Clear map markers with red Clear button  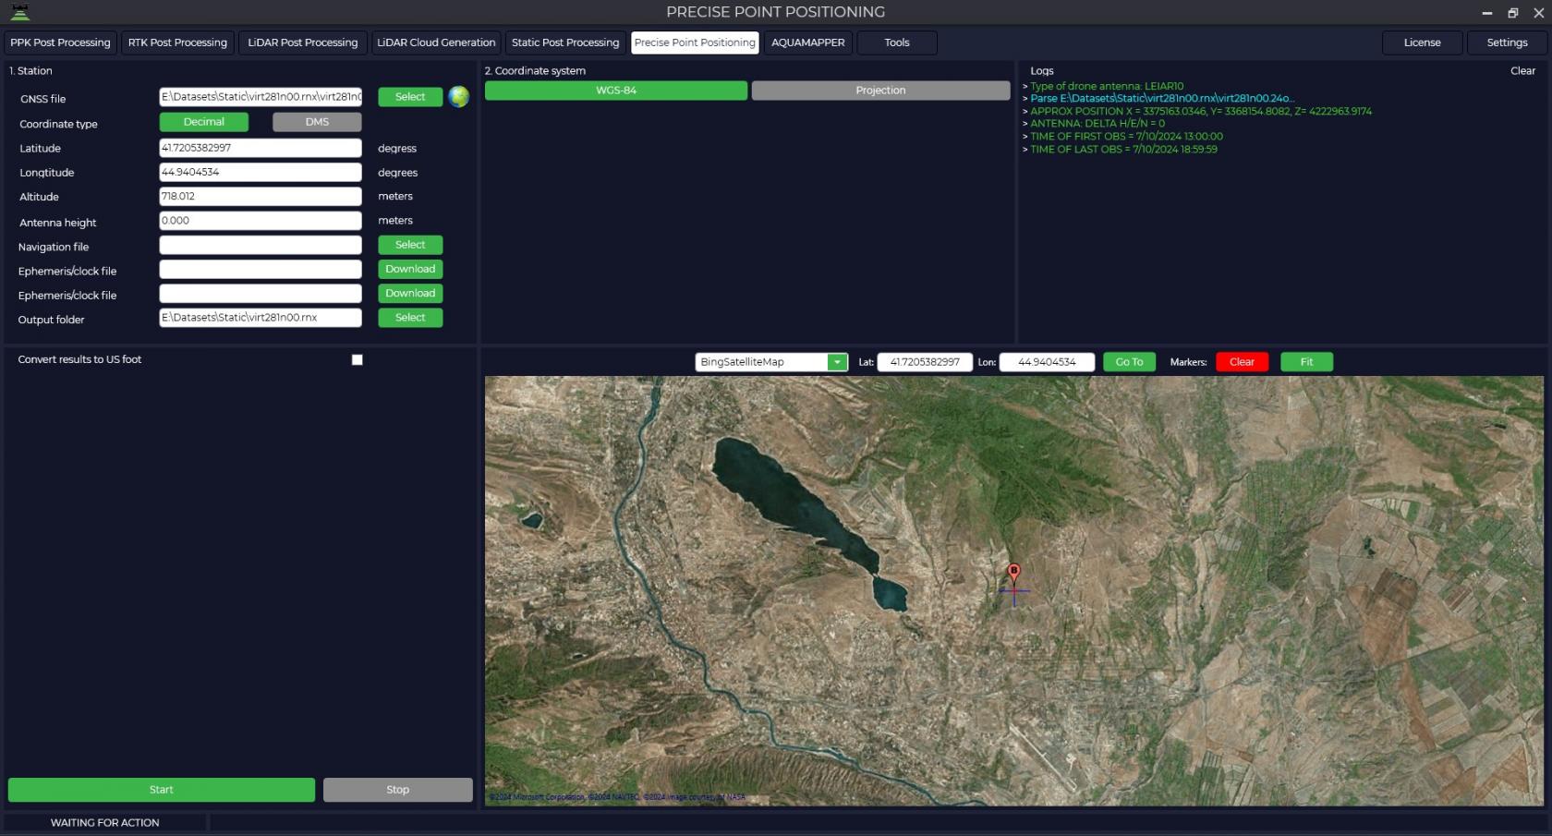(x=1242, y=362)
